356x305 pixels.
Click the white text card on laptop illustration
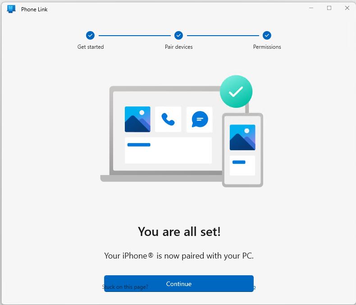tap(168, 150)
